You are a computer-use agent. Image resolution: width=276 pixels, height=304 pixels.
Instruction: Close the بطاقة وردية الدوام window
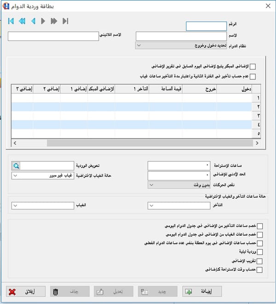pyautogui.click(x=268, y=6)
